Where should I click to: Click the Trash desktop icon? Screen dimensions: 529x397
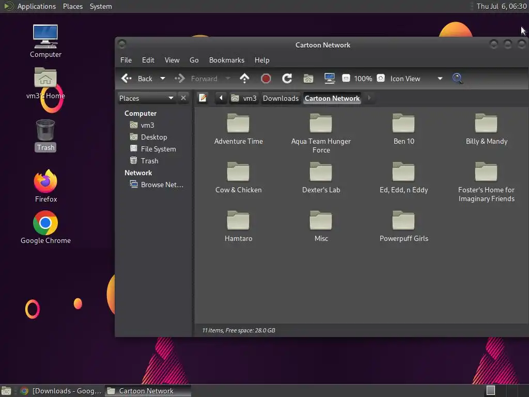(x=45, y=135)
